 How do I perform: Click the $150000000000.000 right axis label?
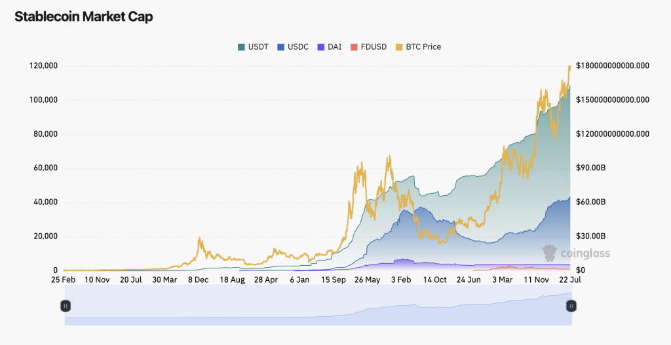pos(613,100)
